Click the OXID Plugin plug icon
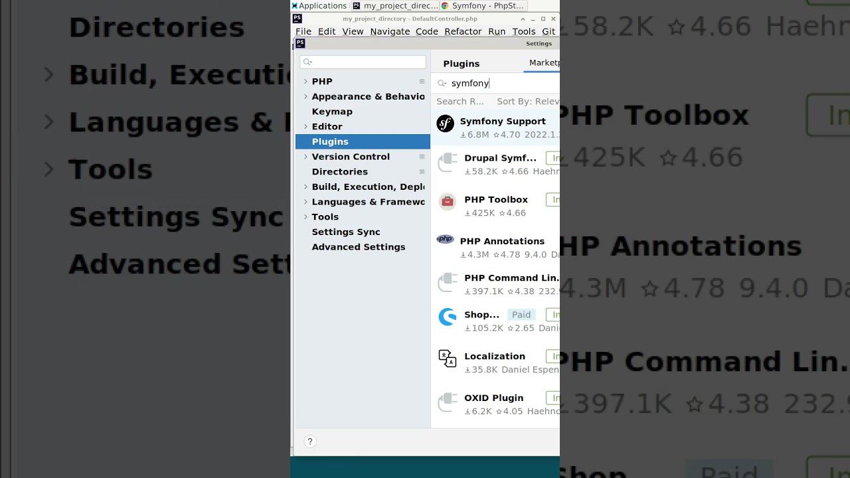The width and height of the screenshot is (850, 478). [448, 403]
